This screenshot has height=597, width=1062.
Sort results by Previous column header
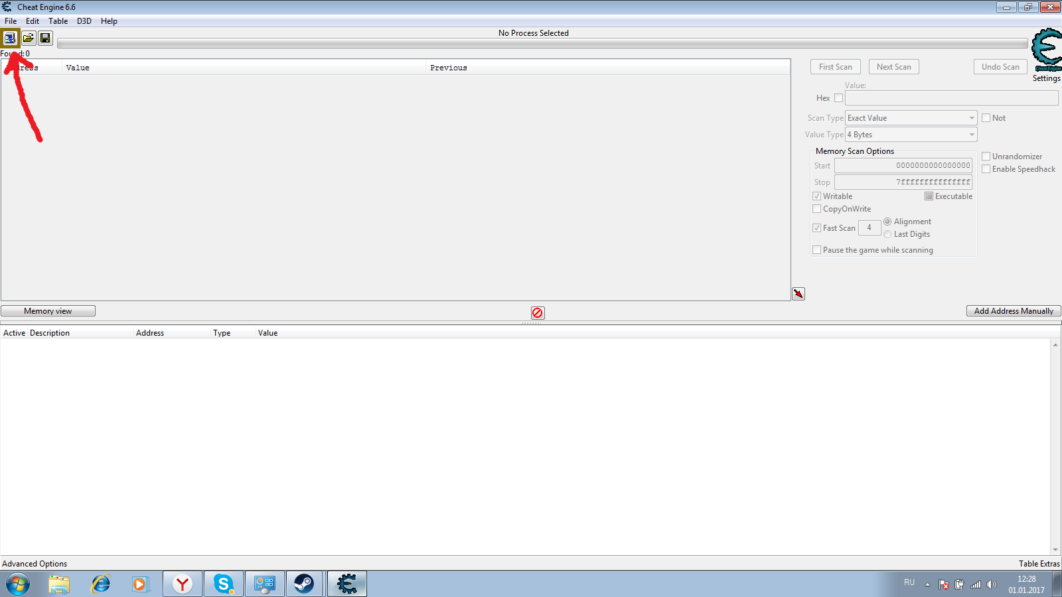click(x=608, y=68)
